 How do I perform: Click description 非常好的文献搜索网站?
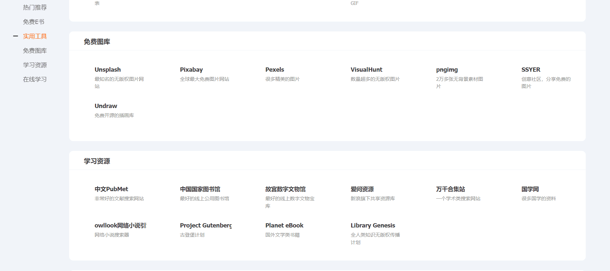(x=119, y=199)
